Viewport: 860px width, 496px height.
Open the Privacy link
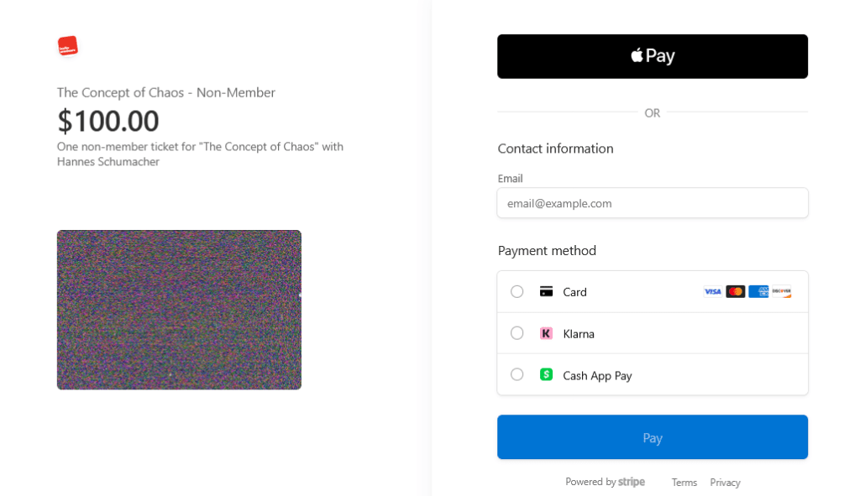725,483
